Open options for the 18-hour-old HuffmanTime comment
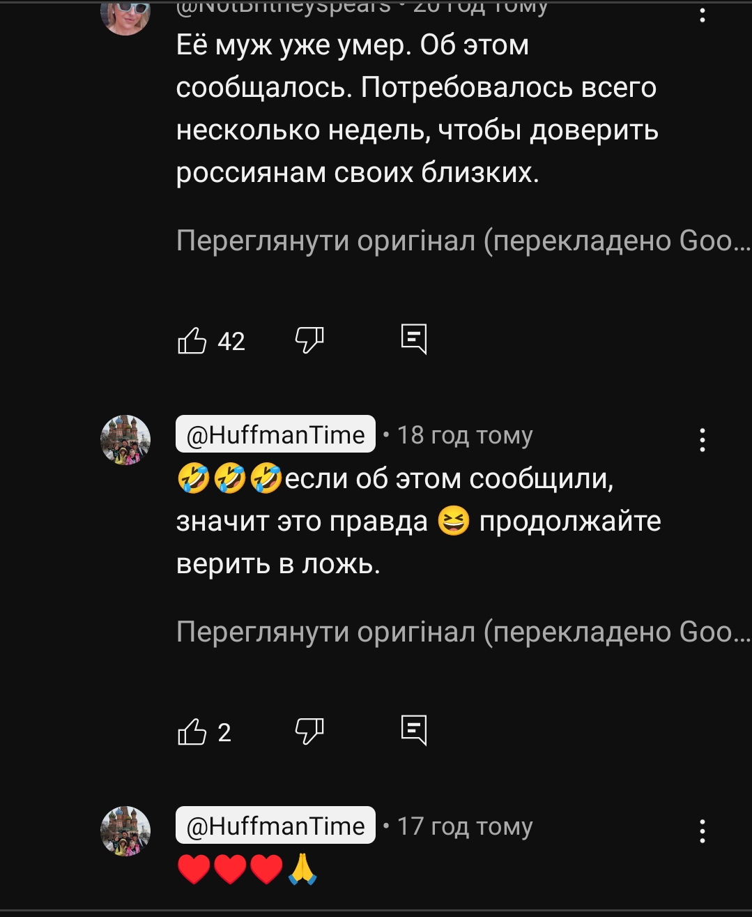The width and height of the screenshot is (752, 917). tap(702, 440)
